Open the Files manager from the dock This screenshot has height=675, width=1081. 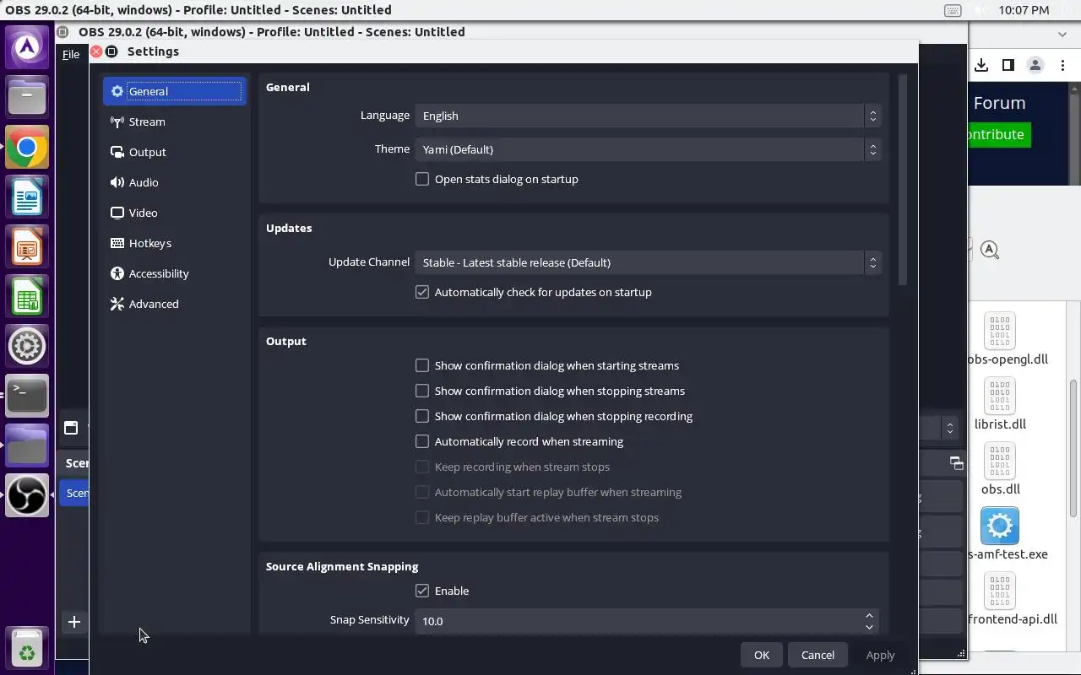27,97
